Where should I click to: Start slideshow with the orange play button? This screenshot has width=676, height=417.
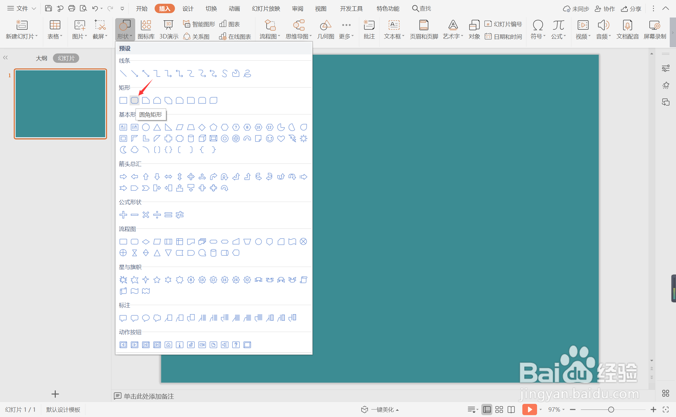click(530, 409)
